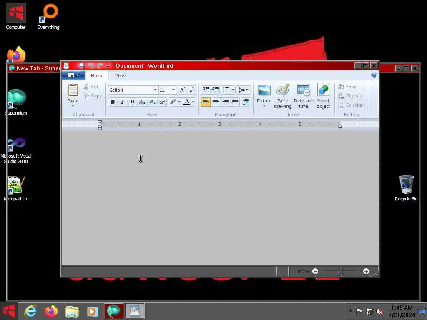Start a bulleted list
Viewport: 427px width, 320px height.
[226, 90]
